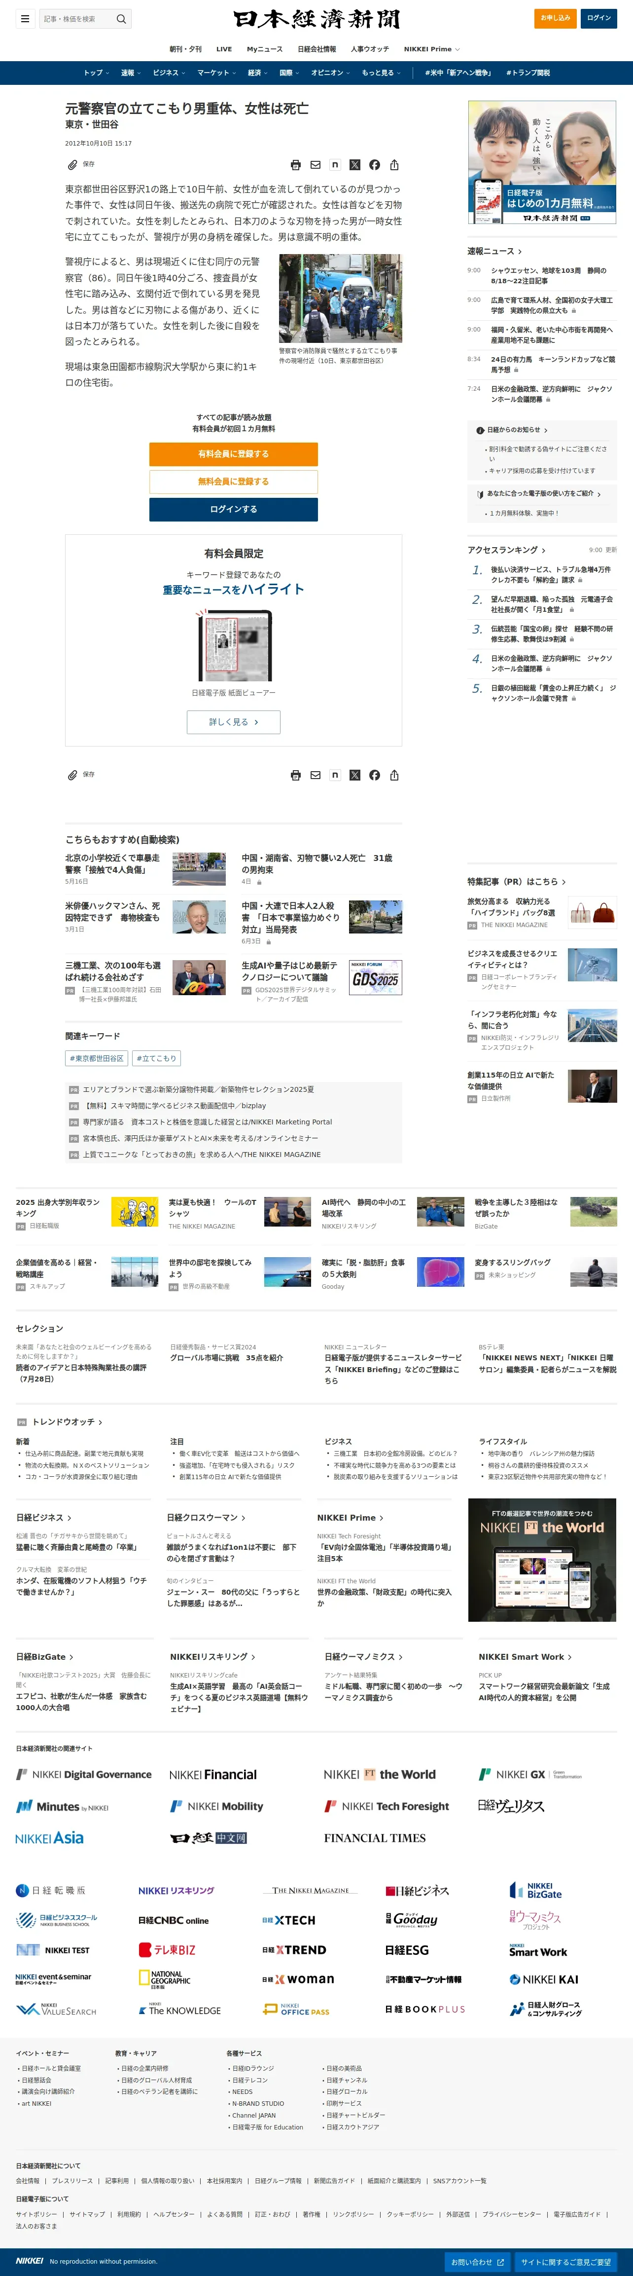Open the 人事ウオッチ menu item
The height and width of the screenshot is (2276, 633).
click(x=370, y=49)
